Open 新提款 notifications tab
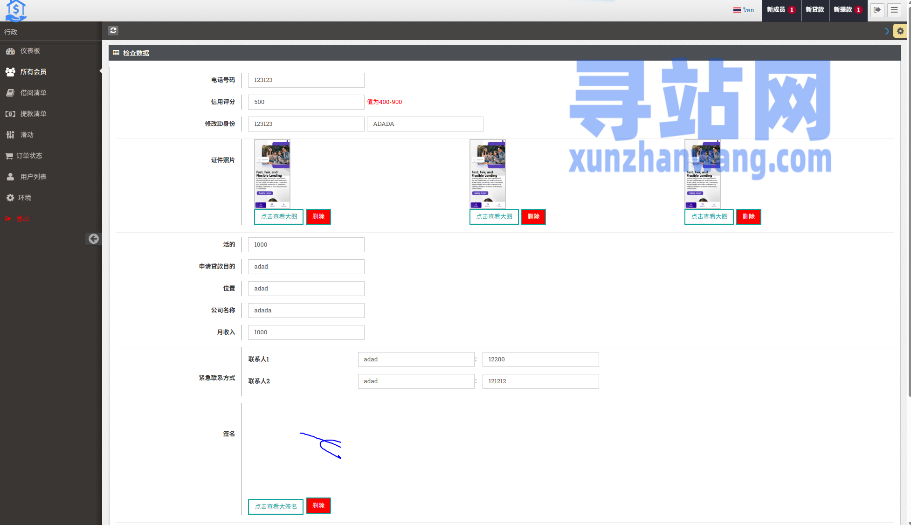 click(x=848, y=10)
